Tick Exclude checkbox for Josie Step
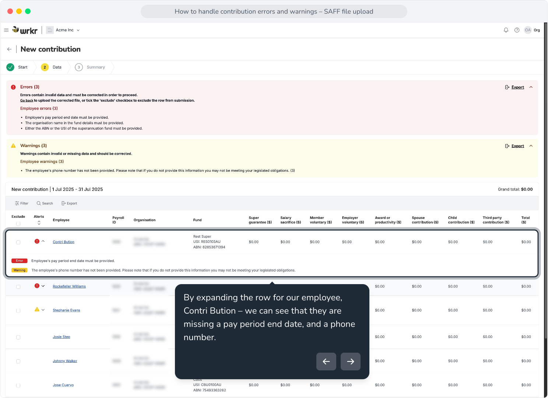This screenshot has width=548, height=398. 18,337
